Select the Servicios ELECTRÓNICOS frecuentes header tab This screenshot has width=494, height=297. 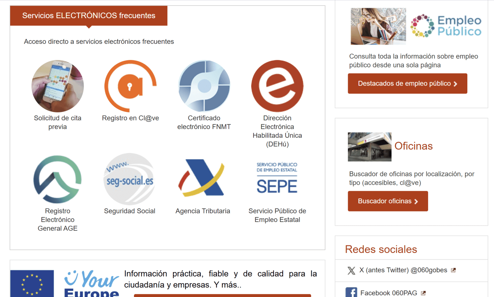coord(89,15)
